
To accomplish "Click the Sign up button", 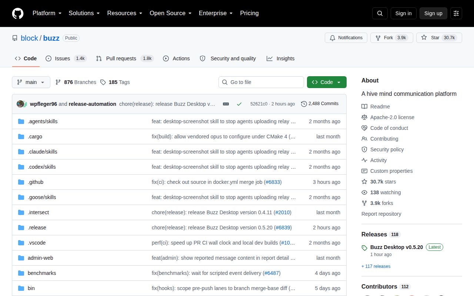I will [x=433, y=13].
